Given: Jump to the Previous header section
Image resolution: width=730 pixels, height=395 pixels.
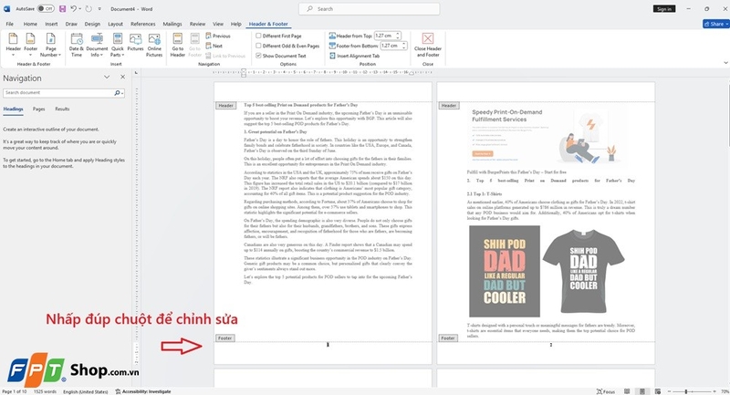Looking at the screenshot, I should tap(218, 36).
